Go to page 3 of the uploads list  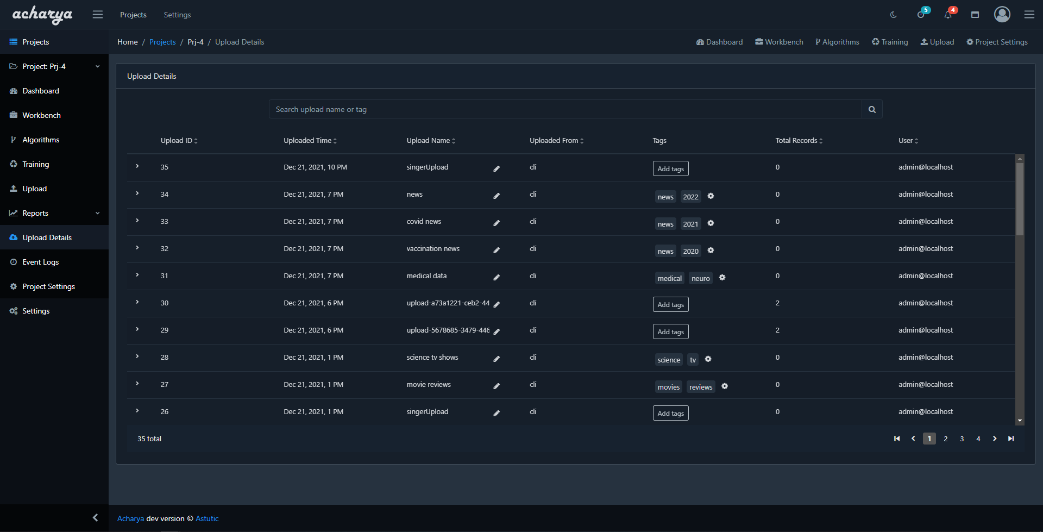(x=962, y=439)
